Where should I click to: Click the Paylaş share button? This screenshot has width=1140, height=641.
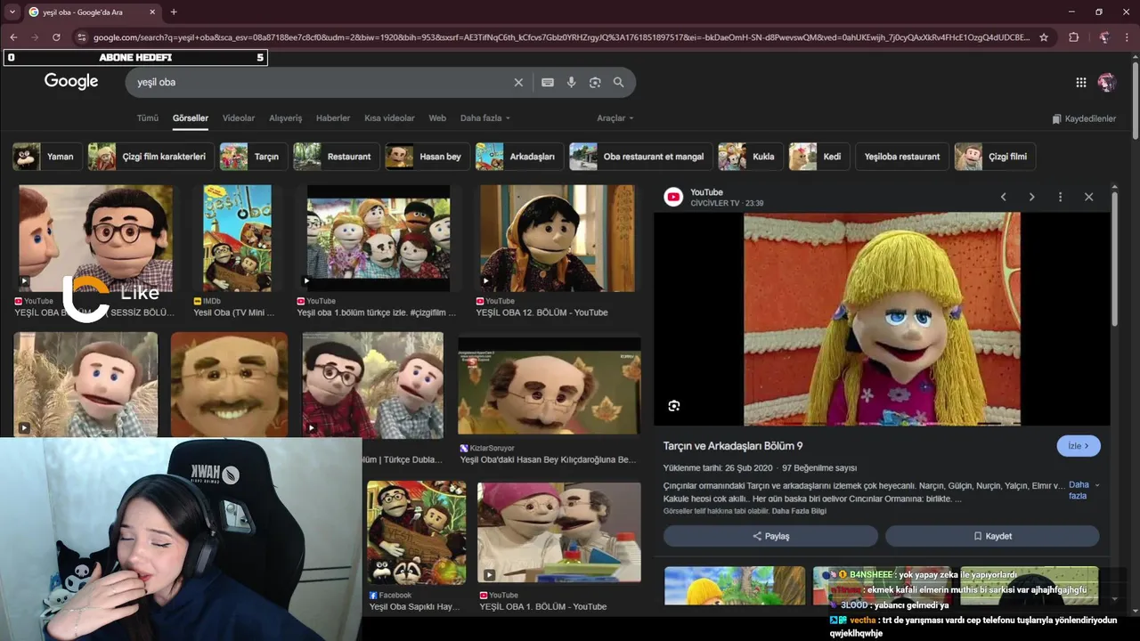pyautogui.click(x=770, y=536)
